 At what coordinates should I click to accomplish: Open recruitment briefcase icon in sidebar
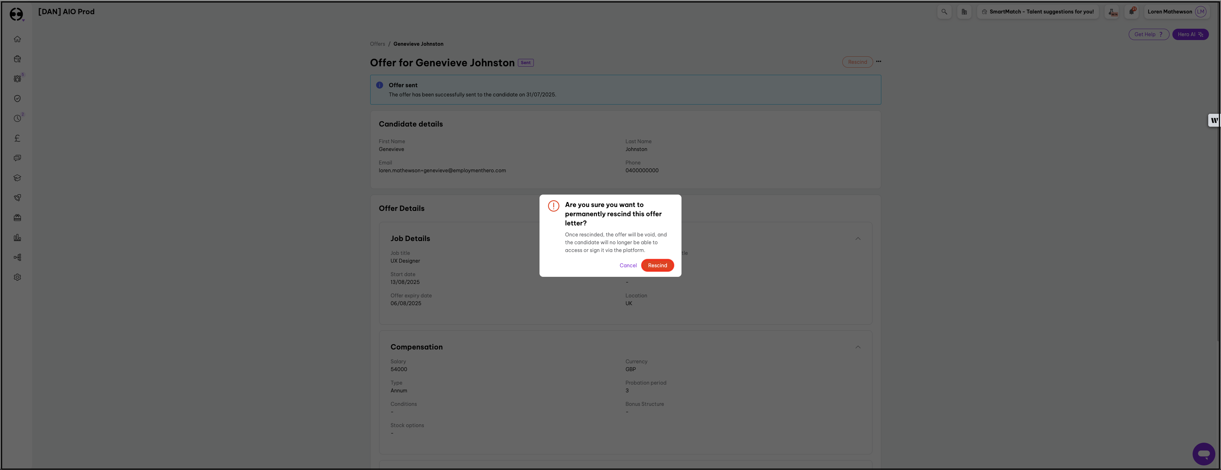pyautogui.click(x=17, y=59)
